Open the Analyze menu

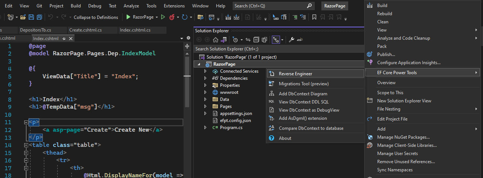click(131, 6)
